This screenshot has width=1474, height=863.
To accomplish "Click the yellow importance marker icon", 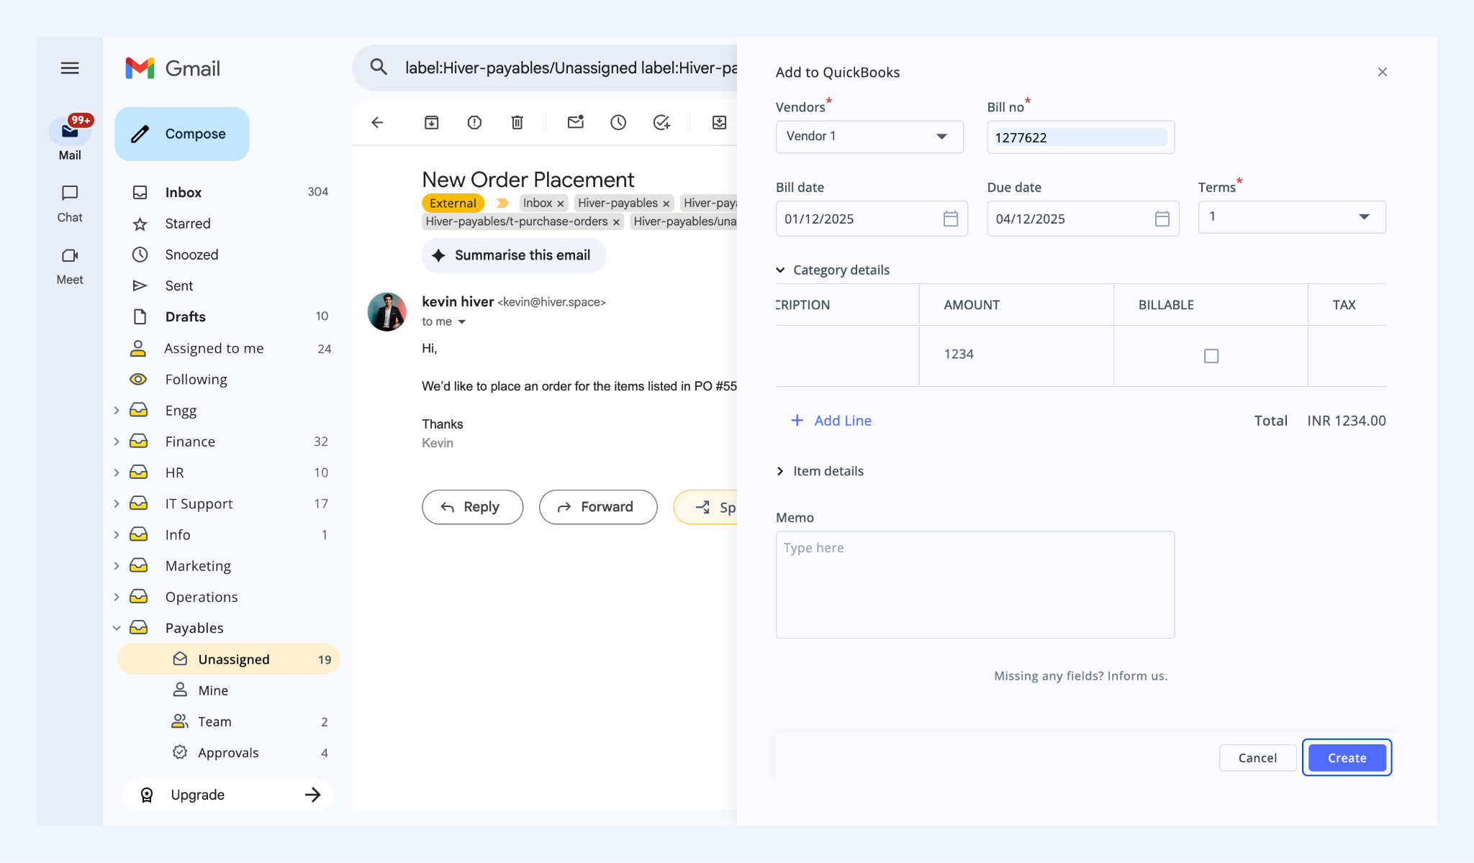I will pos(502,203).
